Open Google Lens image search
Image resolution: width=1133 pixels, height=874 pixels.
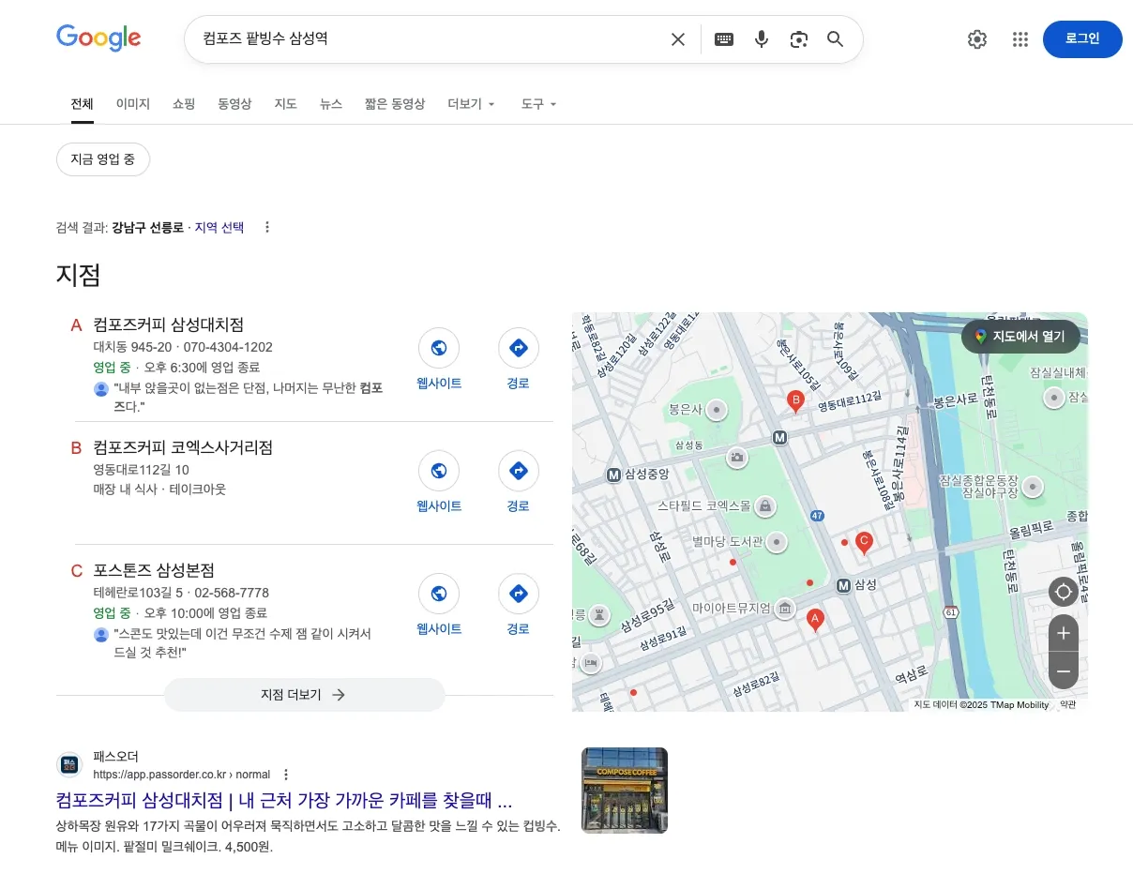point(798,39)
